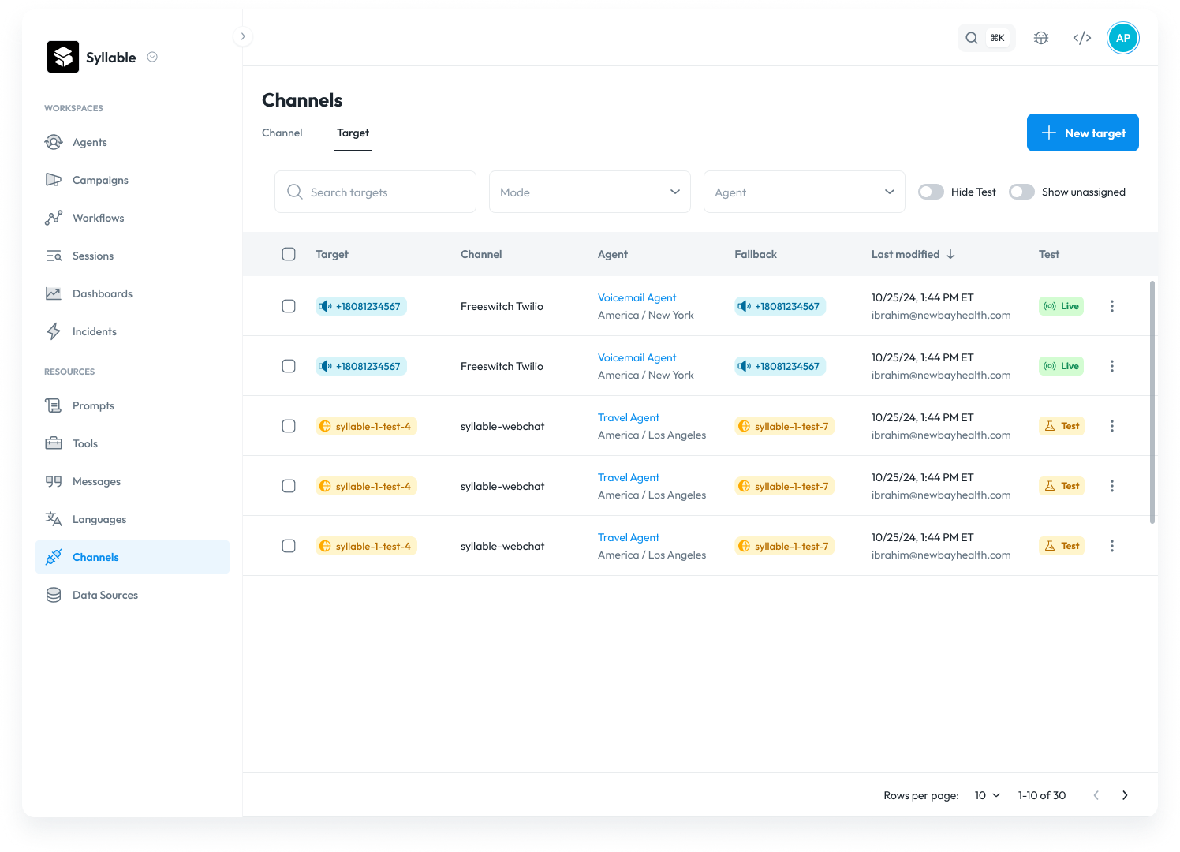This screenshot has width=1180, height=852.
Task: Open the first Voicemail Agent link
Action: (x=637, y=297)
